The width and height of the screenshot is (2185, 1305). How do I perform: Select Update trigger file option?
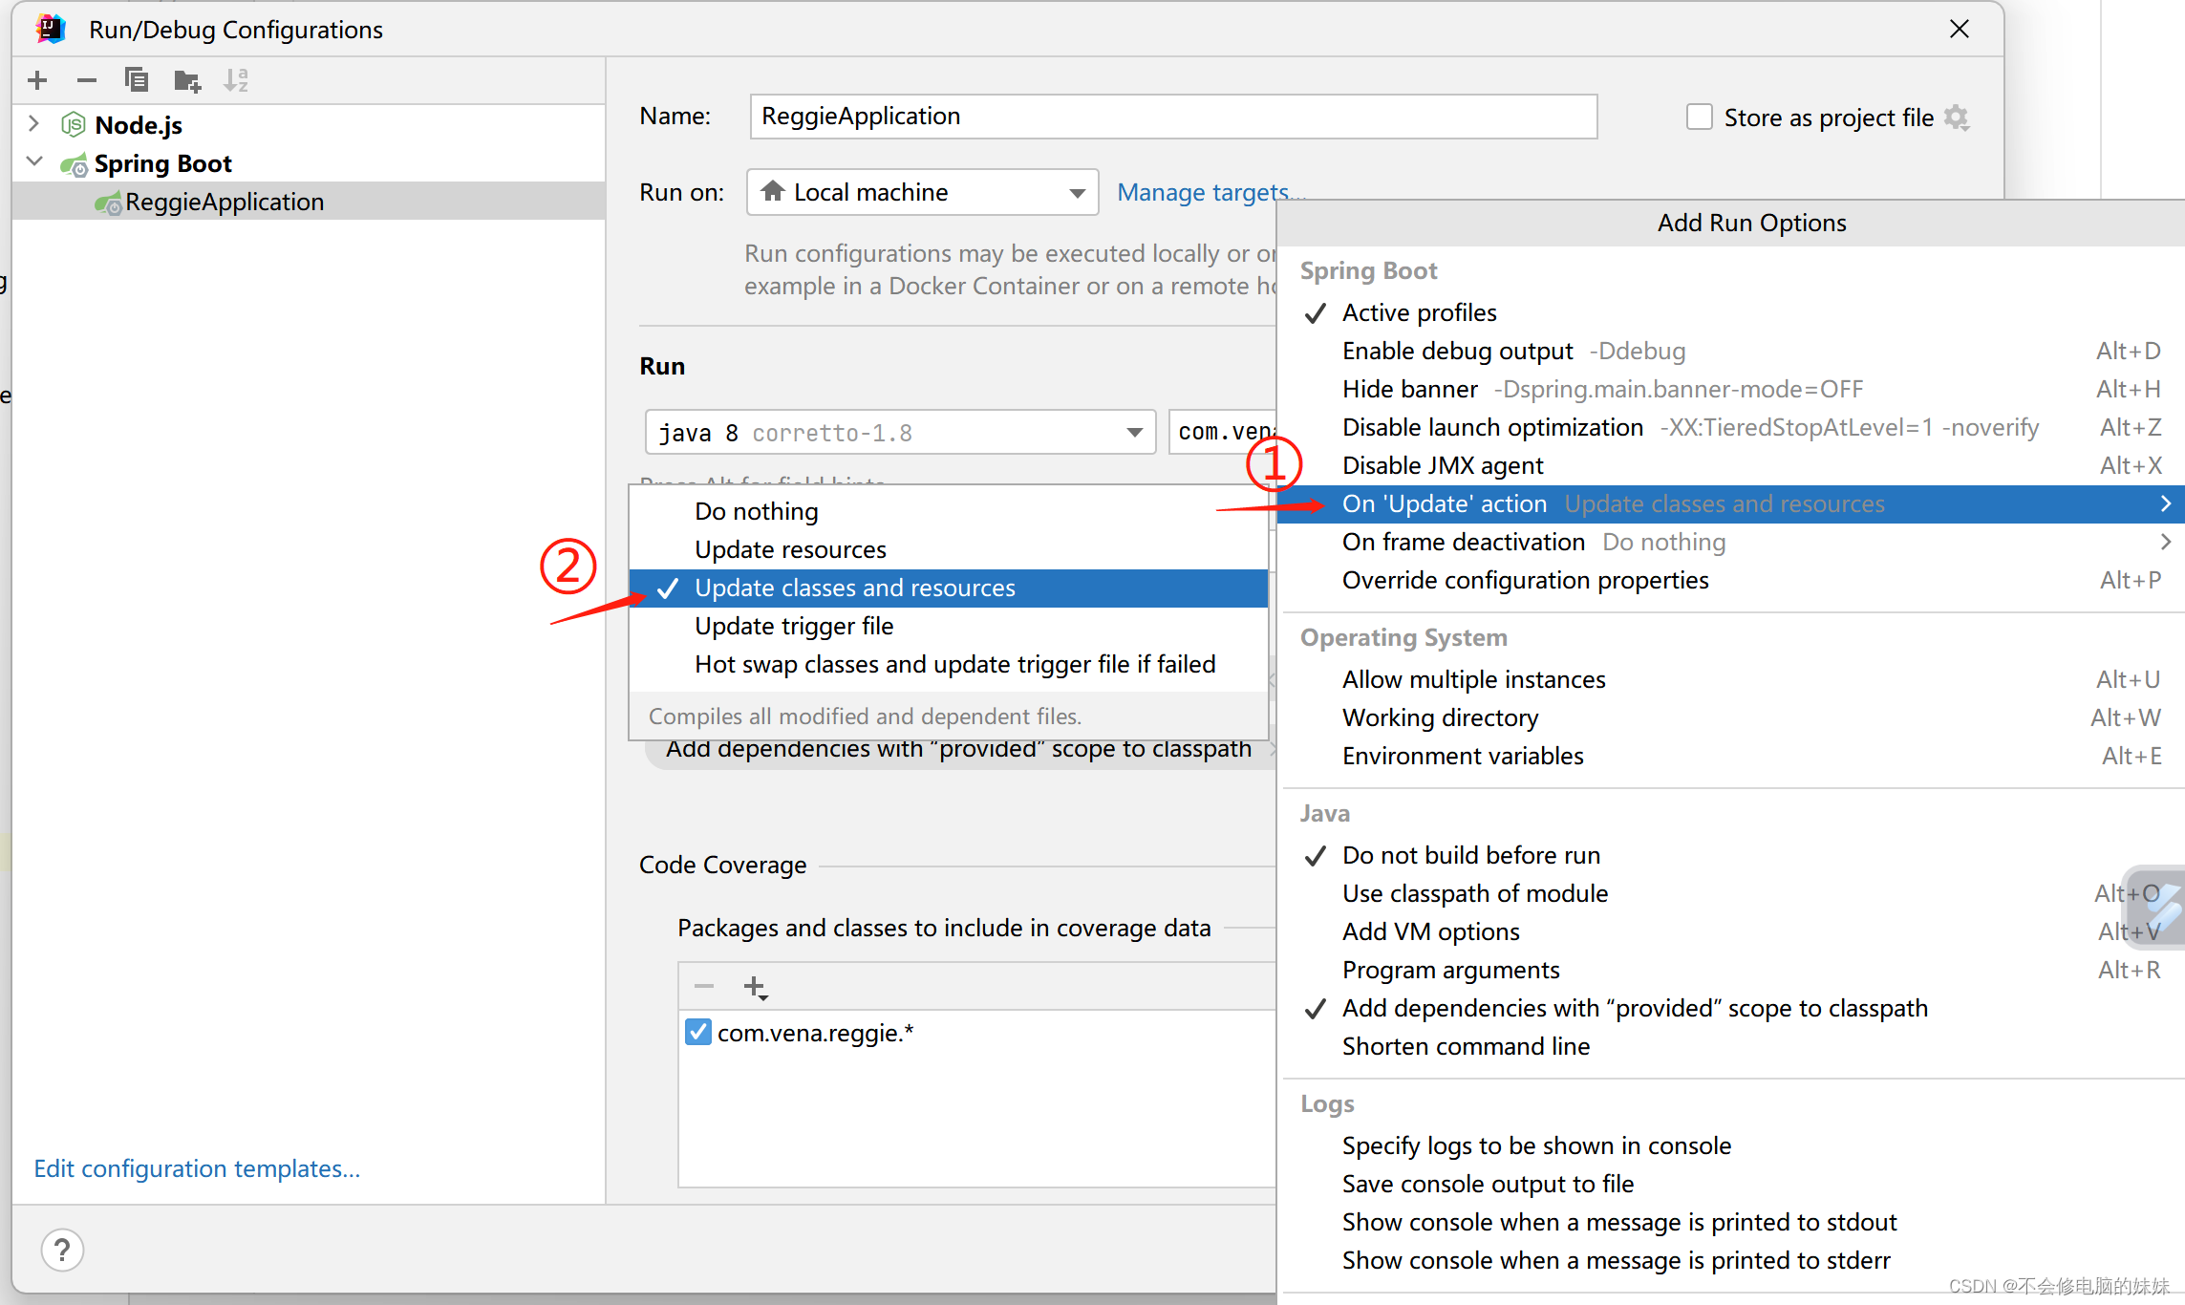(794, 626)
